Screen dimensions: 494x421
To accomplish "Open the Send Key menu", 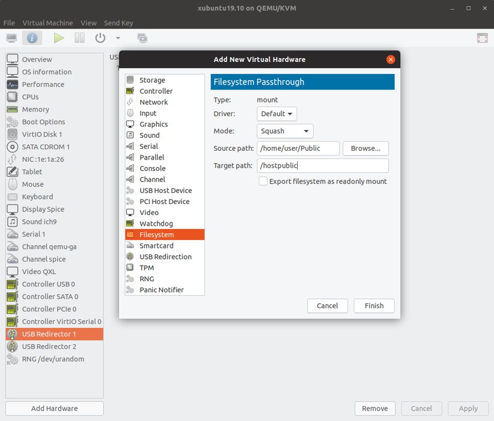I will tap(118, 22).
